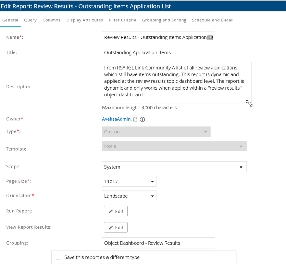Click the icon inside the Name field
Screen dimensions: 286x266
(x=210, y=38)
